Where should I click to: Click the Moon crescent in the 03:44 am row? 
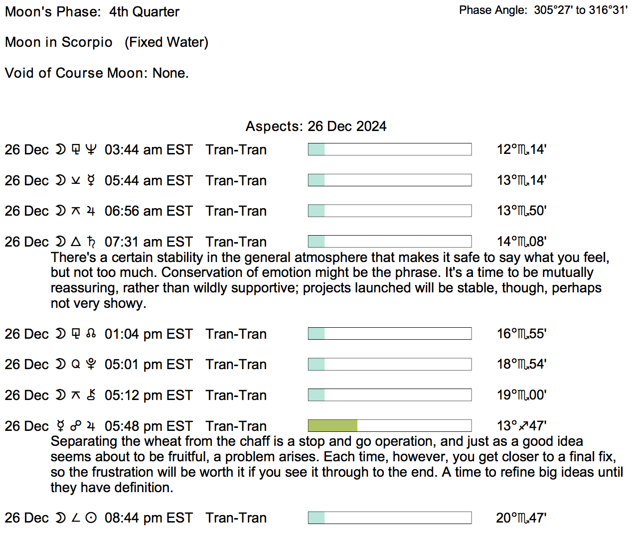60,149
